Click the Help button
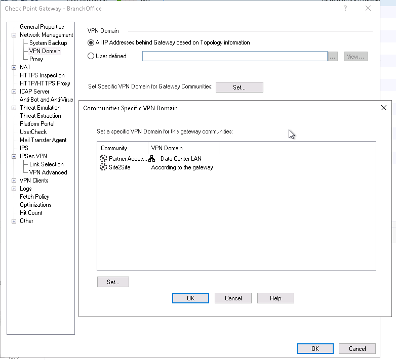 275,298
